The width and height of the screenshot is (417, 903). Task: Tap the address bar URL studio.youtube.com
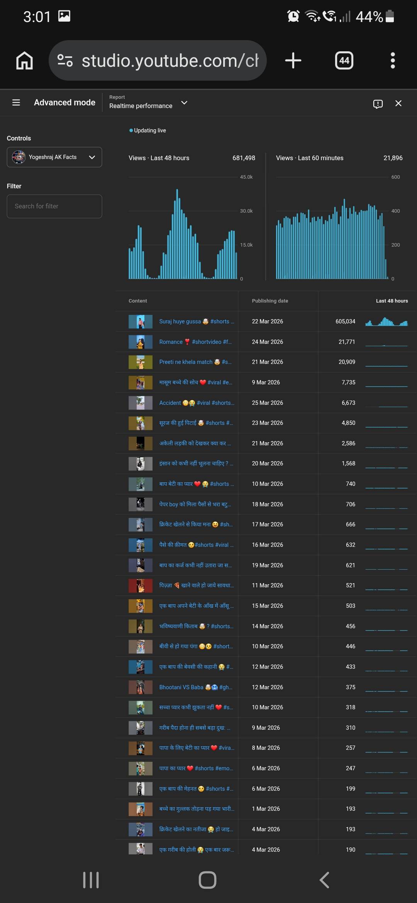click(x=170, y=61)
